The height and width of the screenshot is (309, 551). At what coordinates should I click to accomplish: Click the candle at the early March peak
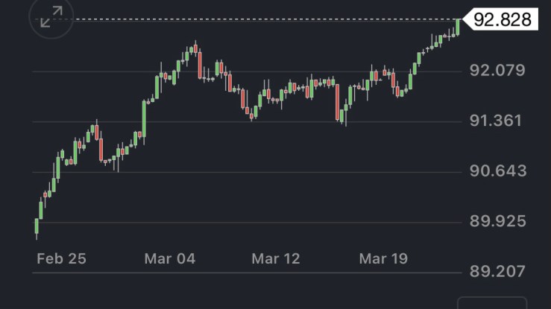tap(195, 48)
